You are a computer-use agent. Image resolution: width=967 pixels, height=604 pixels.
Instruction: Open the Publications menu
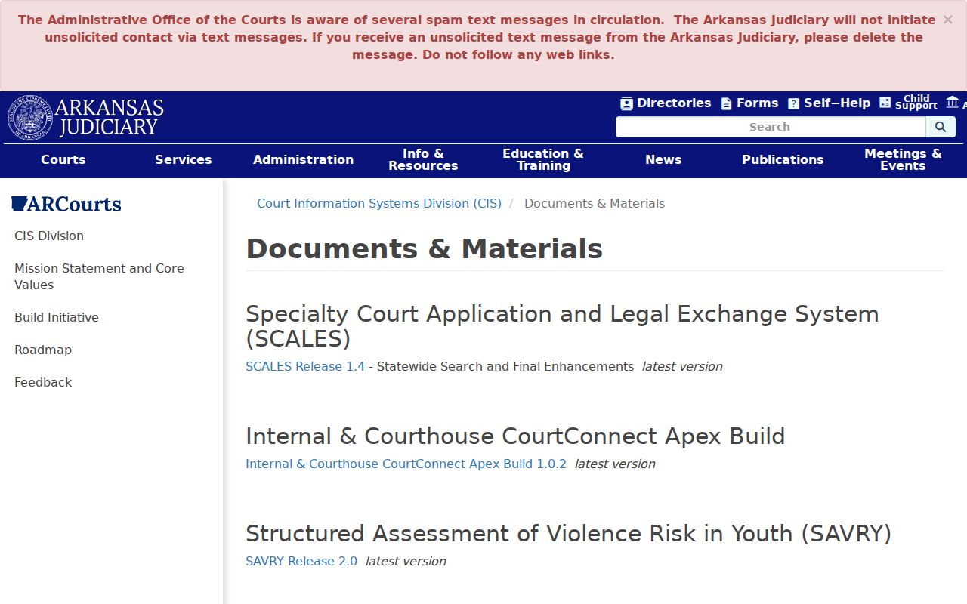click(783, 159)
